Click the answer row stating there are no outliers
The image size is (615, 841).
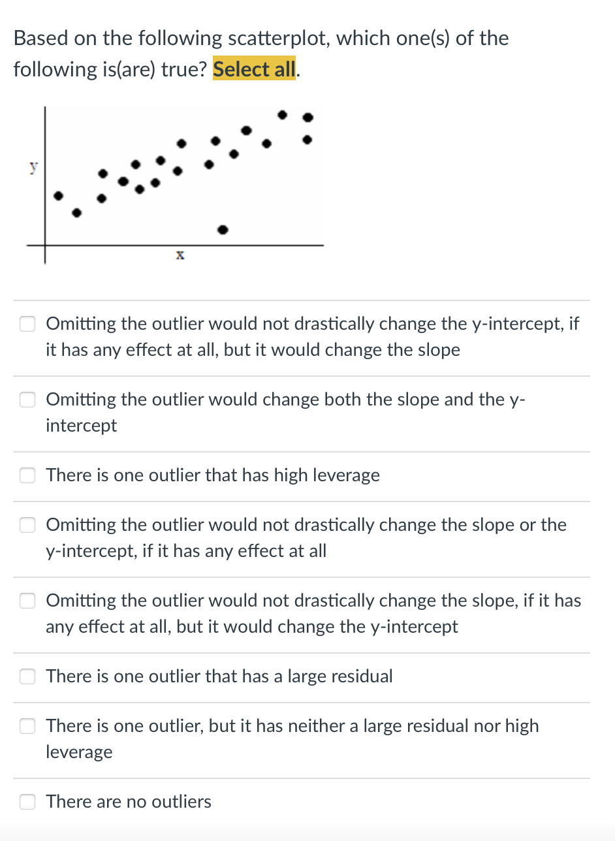tap(128, 802)
